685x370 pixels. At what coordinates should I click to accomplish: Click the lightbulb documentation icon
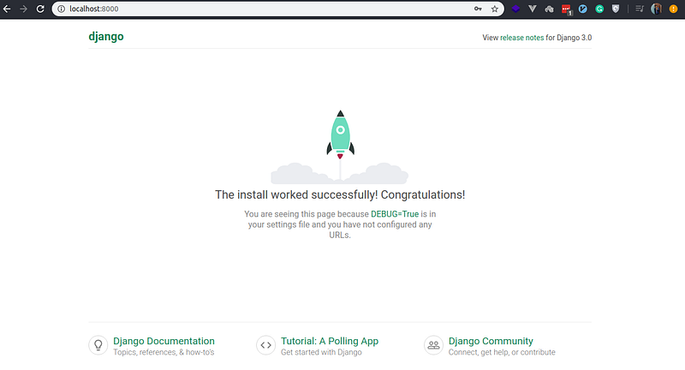[98, 345]
